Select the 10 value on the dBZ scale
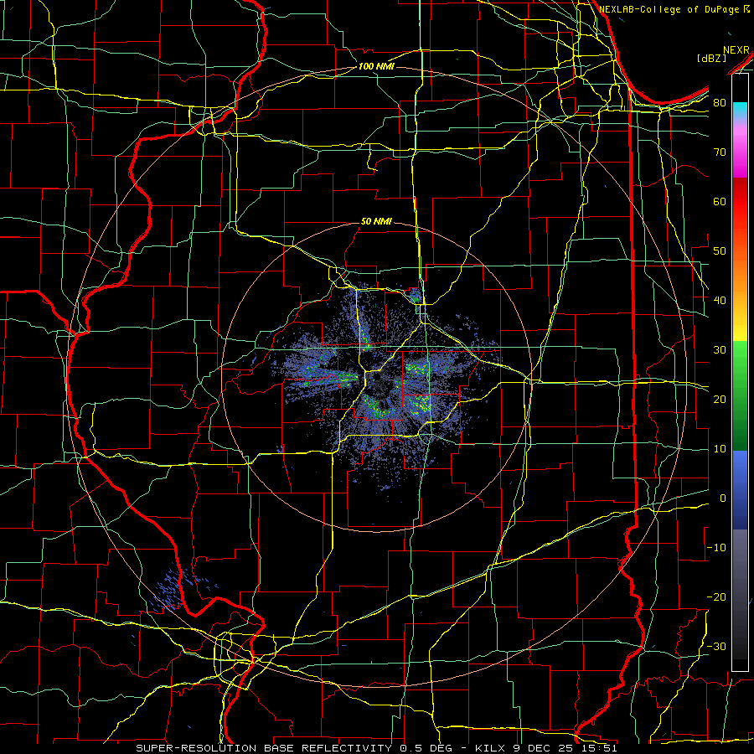754x754 pixels. [x=720, y=449]
